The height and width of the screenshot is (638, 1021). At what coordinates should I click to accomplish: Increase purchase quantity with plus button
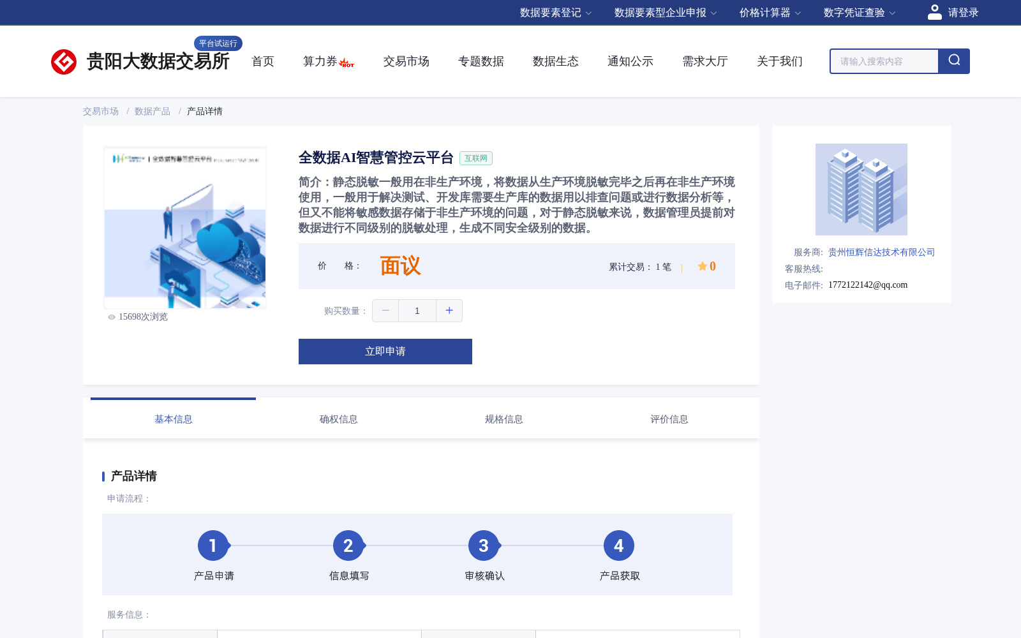(x=449, y=311)
